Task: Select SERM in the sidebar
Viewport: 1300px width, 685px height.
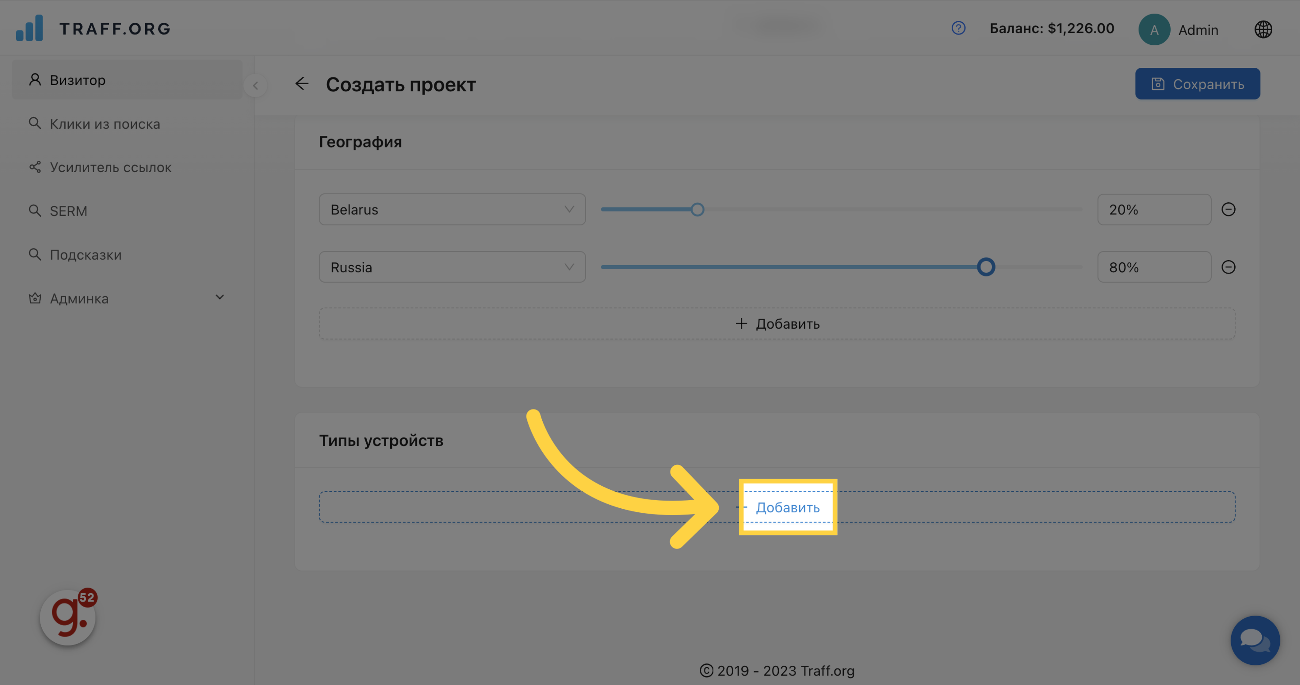Action: coord(68,211)
